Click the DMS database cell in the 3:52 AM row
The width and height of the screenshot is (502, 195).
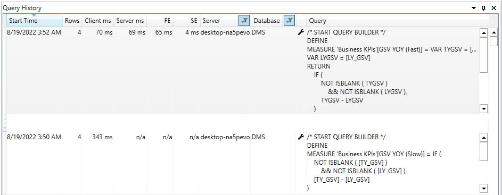pyautogui.click(x=258, y=32)
